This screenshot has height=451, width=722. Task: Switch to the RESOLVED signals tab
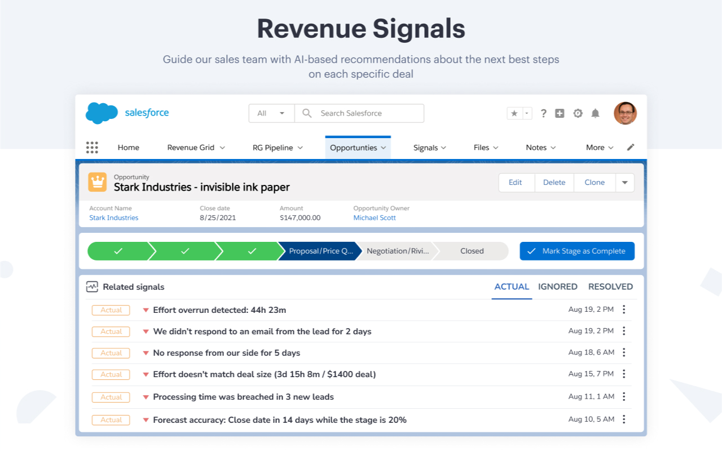610,287
